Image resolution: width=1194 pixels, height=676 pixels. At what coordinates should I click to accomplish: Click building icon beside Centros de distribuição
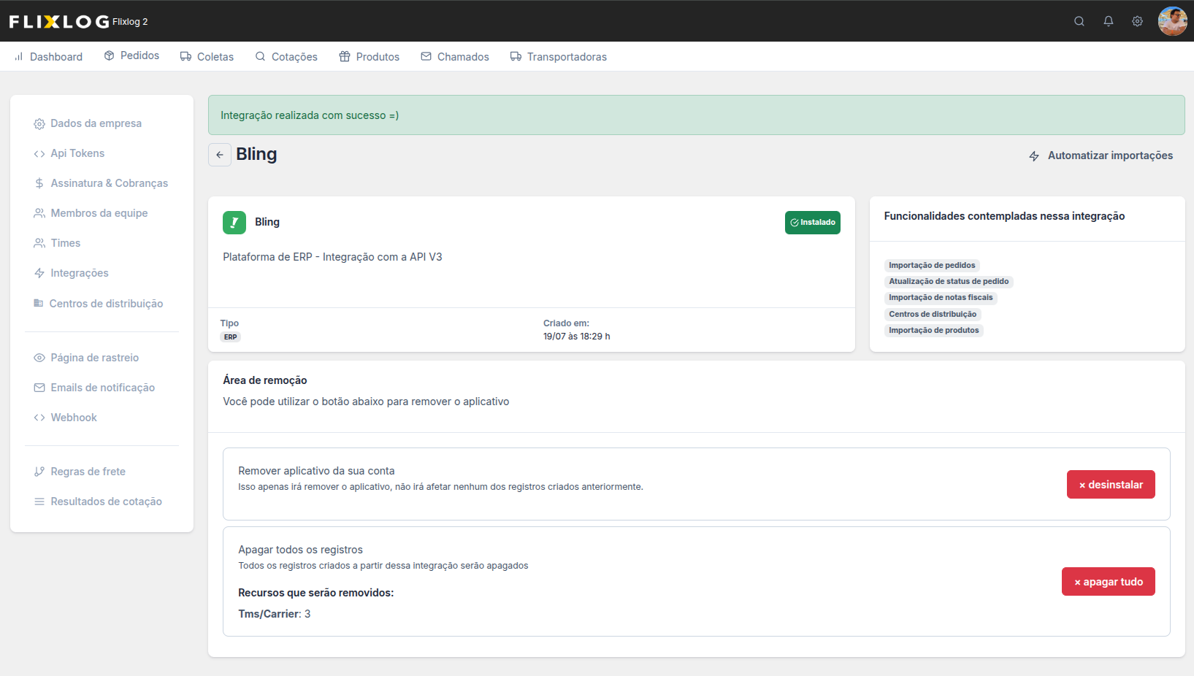pyautogui.click(x=39, y=303)
